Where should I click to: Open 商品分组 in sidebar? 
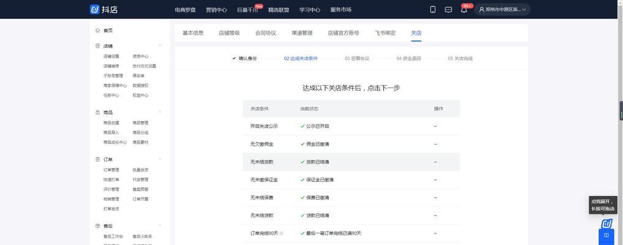click(x=140, y=132)
